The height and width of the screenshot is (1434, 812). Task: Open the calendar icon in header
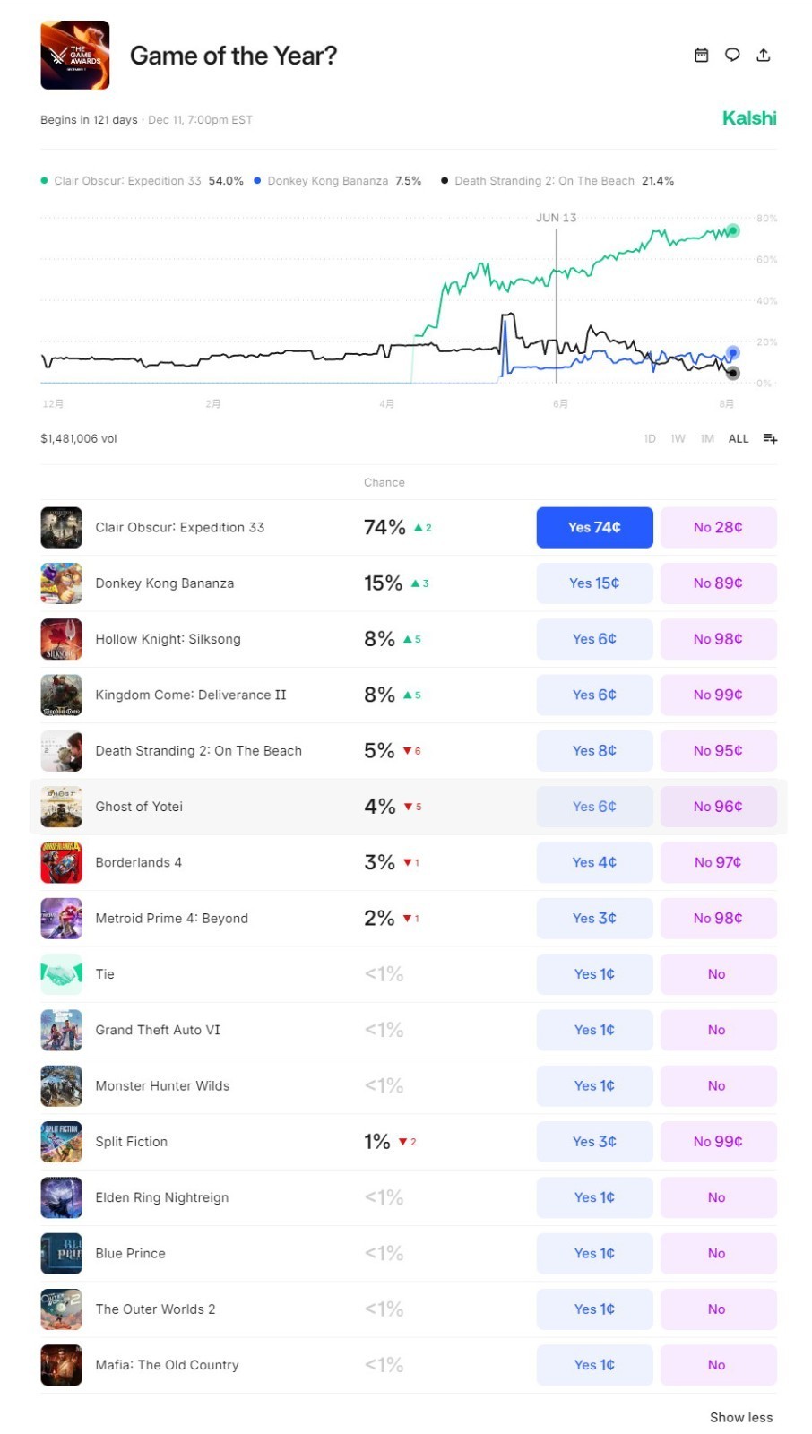702,56
